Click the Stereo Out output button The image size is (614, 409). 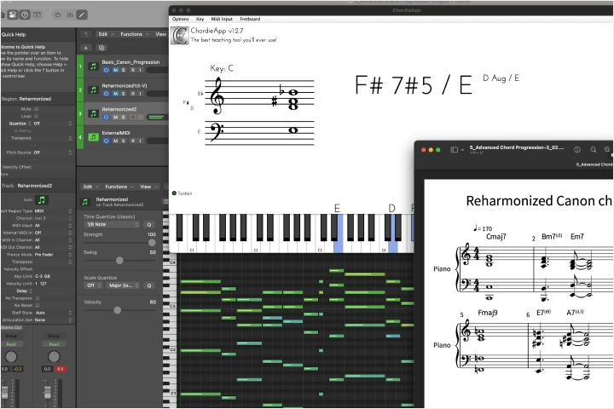coord(12,327)
